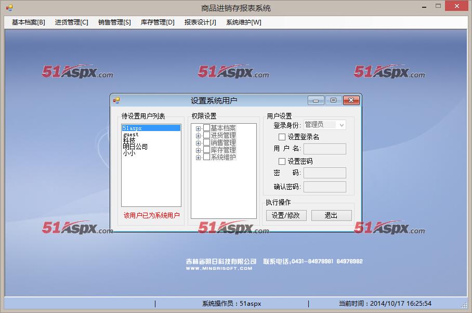Screen dimensions: 472x313
Task: Check the 销售管理 permission checkbox
Action: [206, 142]
